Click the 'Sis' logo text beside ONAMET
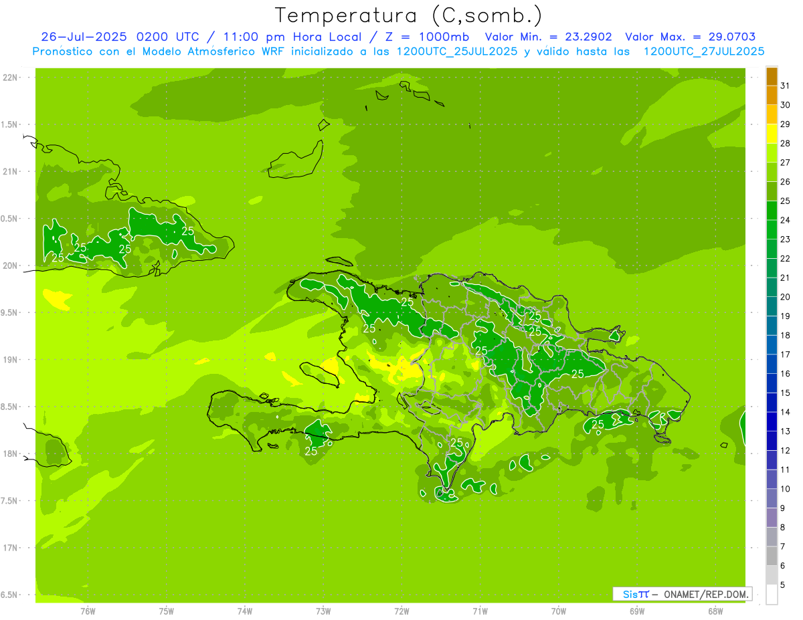 tap(631, 594)
